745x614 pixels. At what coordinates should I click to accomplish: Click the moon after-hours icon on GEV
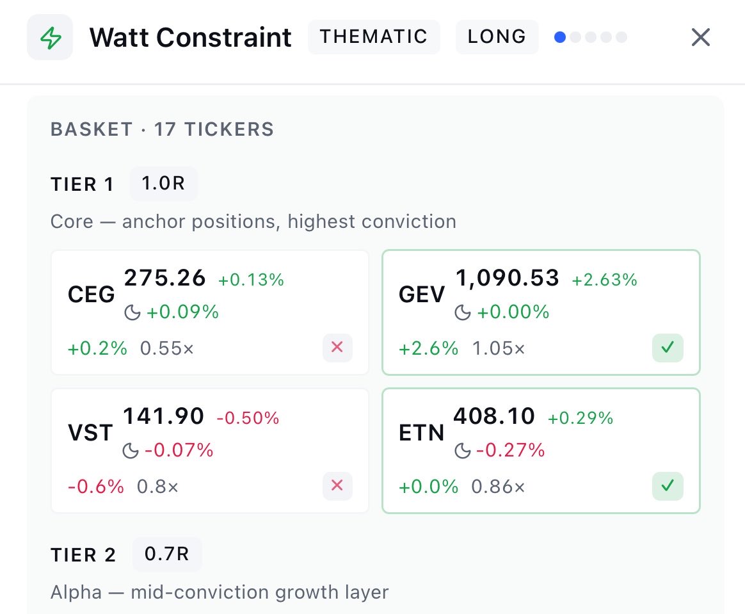(463, 312)
